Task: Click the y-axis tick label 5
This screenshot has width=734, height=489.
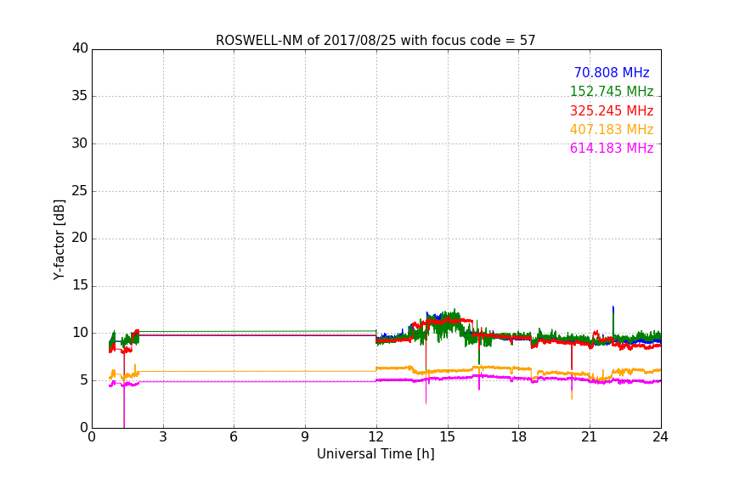Action: pos(84,380)
